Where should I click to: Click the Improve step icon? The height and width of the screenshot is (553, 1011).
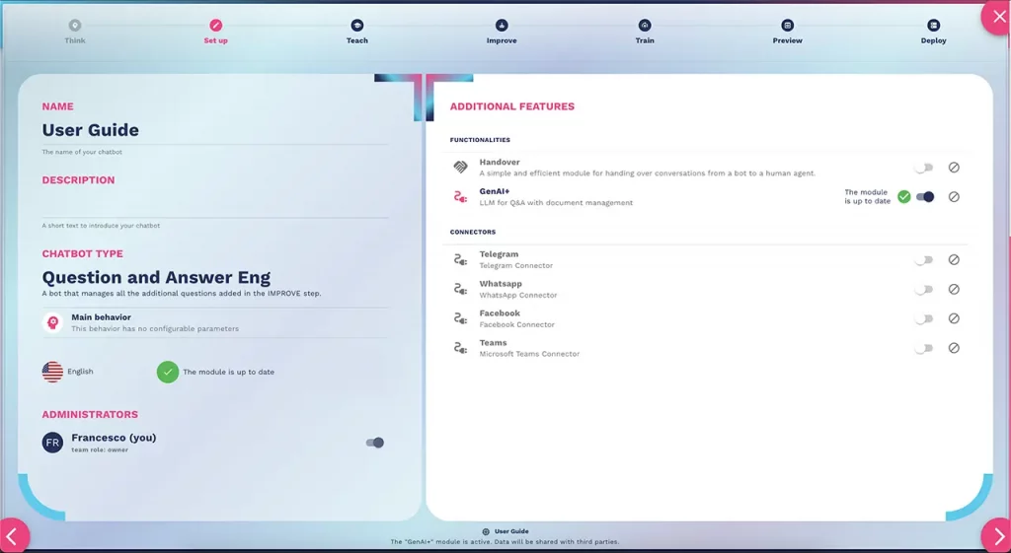tap(502, 25)
